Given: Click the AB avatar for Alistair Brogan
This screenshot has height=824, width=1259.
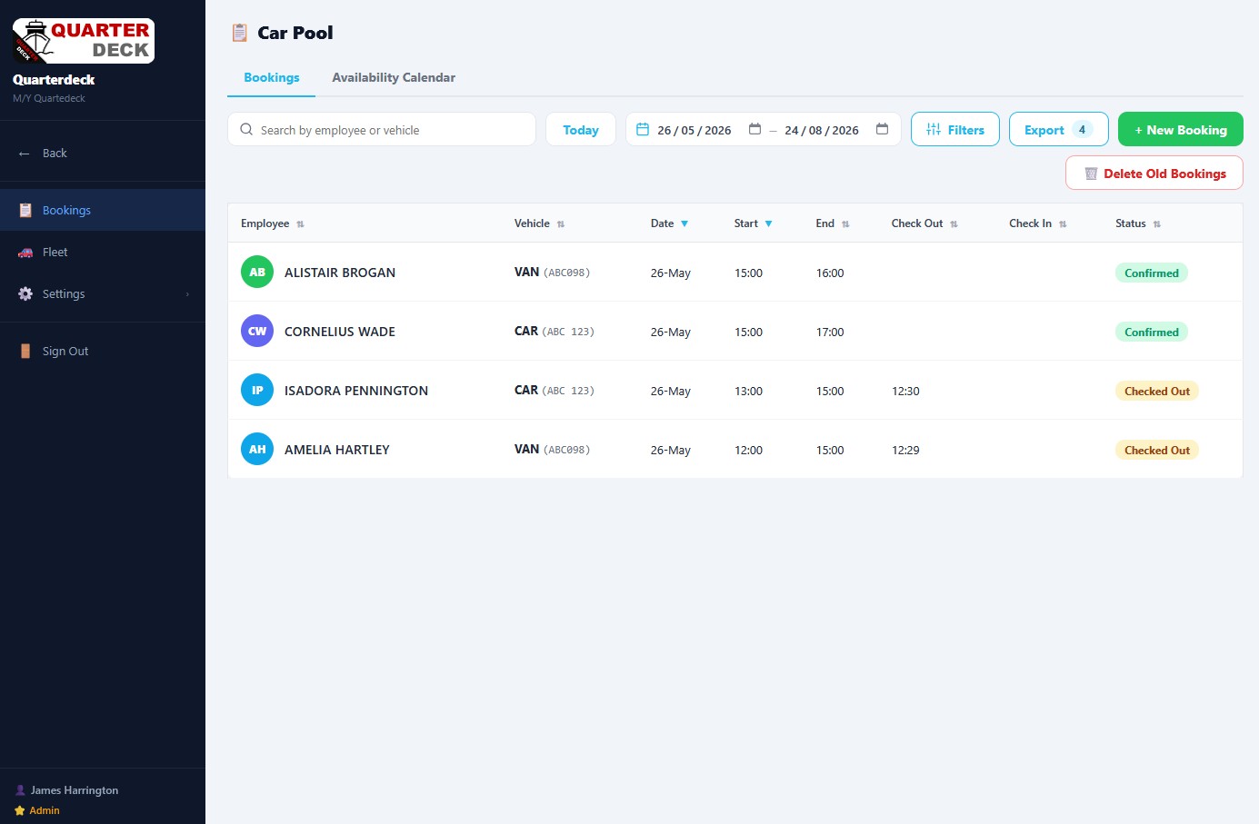Looking at the screenshot, I should click(x=257, y=272).
